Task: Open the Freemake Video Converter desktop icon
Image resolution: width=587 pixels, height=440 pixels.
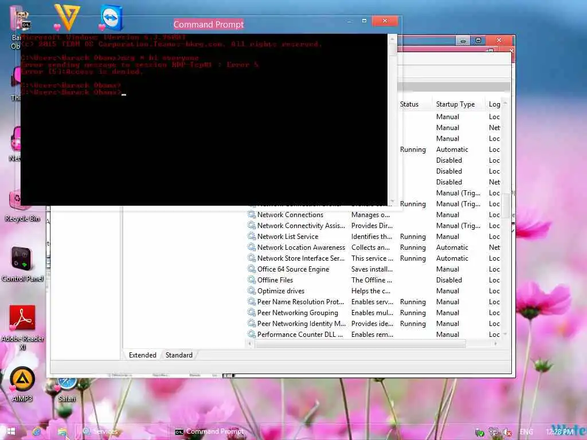Action: pyautogui.click(x=67, y=17)
